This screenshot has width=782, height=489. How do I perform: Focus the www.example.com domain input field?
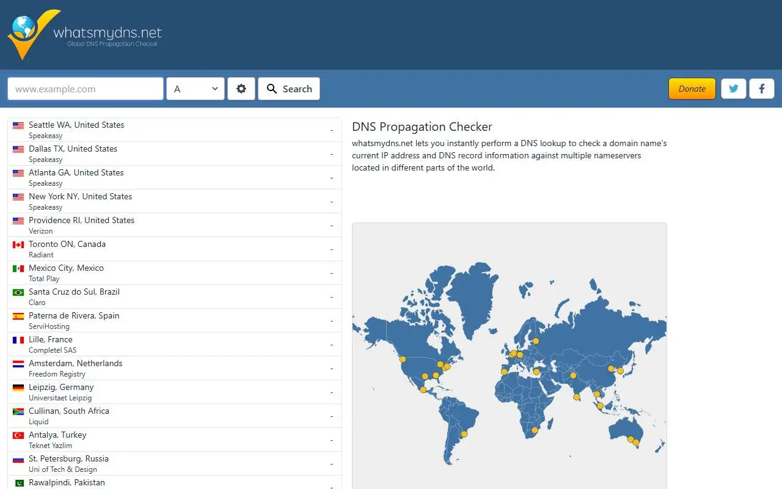(86, 89)
